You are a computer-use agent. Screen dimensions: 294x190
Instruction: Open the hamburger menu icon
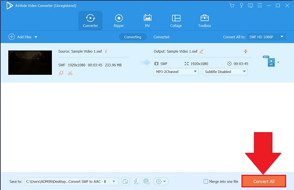(x=260, y=6)
